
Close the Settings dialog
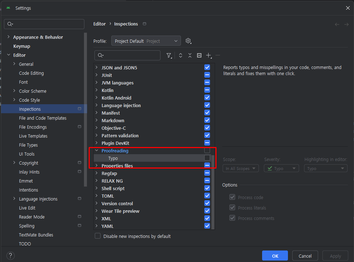[x=348, y=8]
